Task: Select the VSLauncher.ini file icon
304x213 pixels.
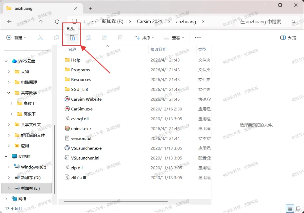Action: (67, 158)
